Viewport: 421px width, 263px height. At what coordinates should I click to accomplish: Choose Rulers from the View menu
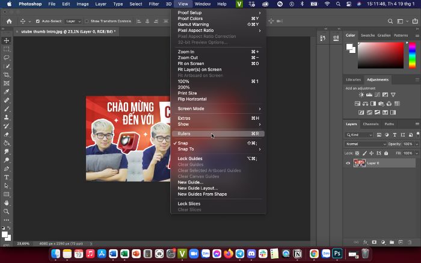(218, 134)
